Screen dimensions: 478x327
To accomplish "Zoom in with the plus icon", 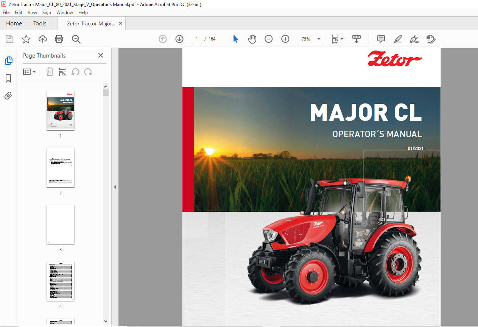I will (x=285, y=39).
